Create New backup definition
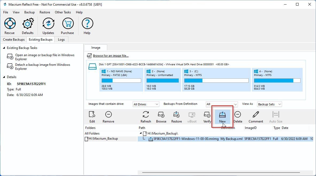Image resolution: width=316 pixels, height=176 pixels. [222, 117]
